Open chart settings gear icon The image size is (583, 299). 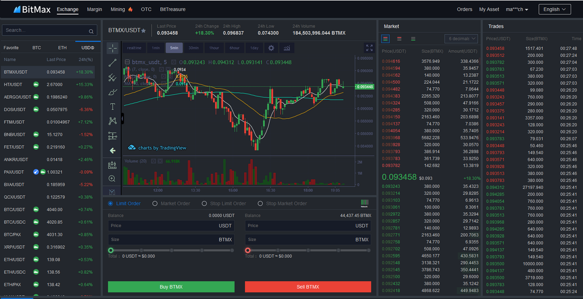coord(271,48)
